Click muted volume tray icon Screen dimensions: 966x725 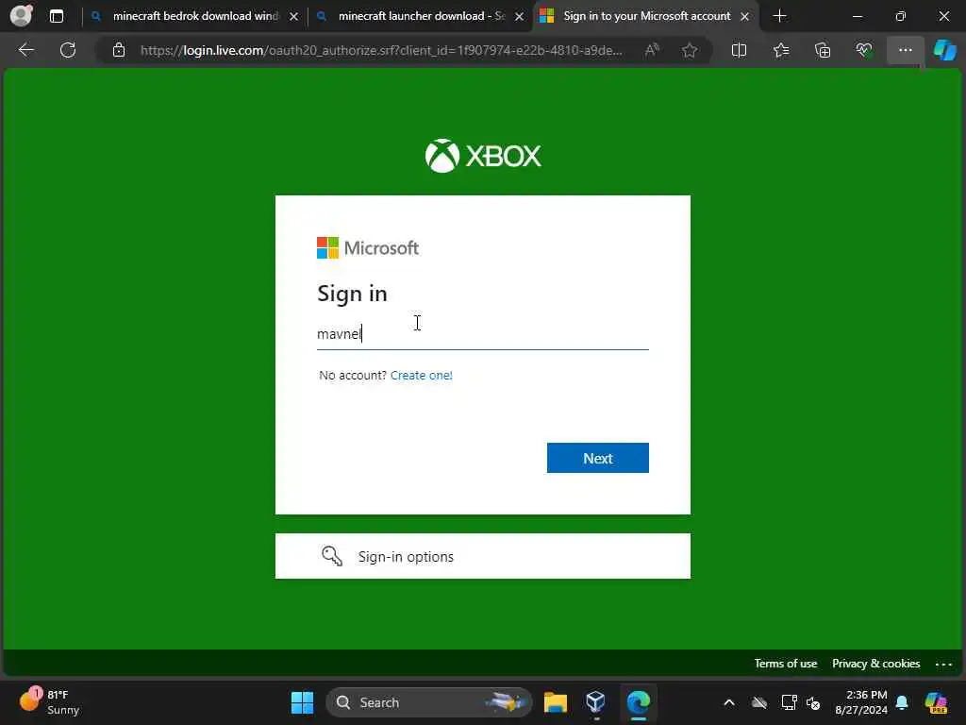(813, 702)
